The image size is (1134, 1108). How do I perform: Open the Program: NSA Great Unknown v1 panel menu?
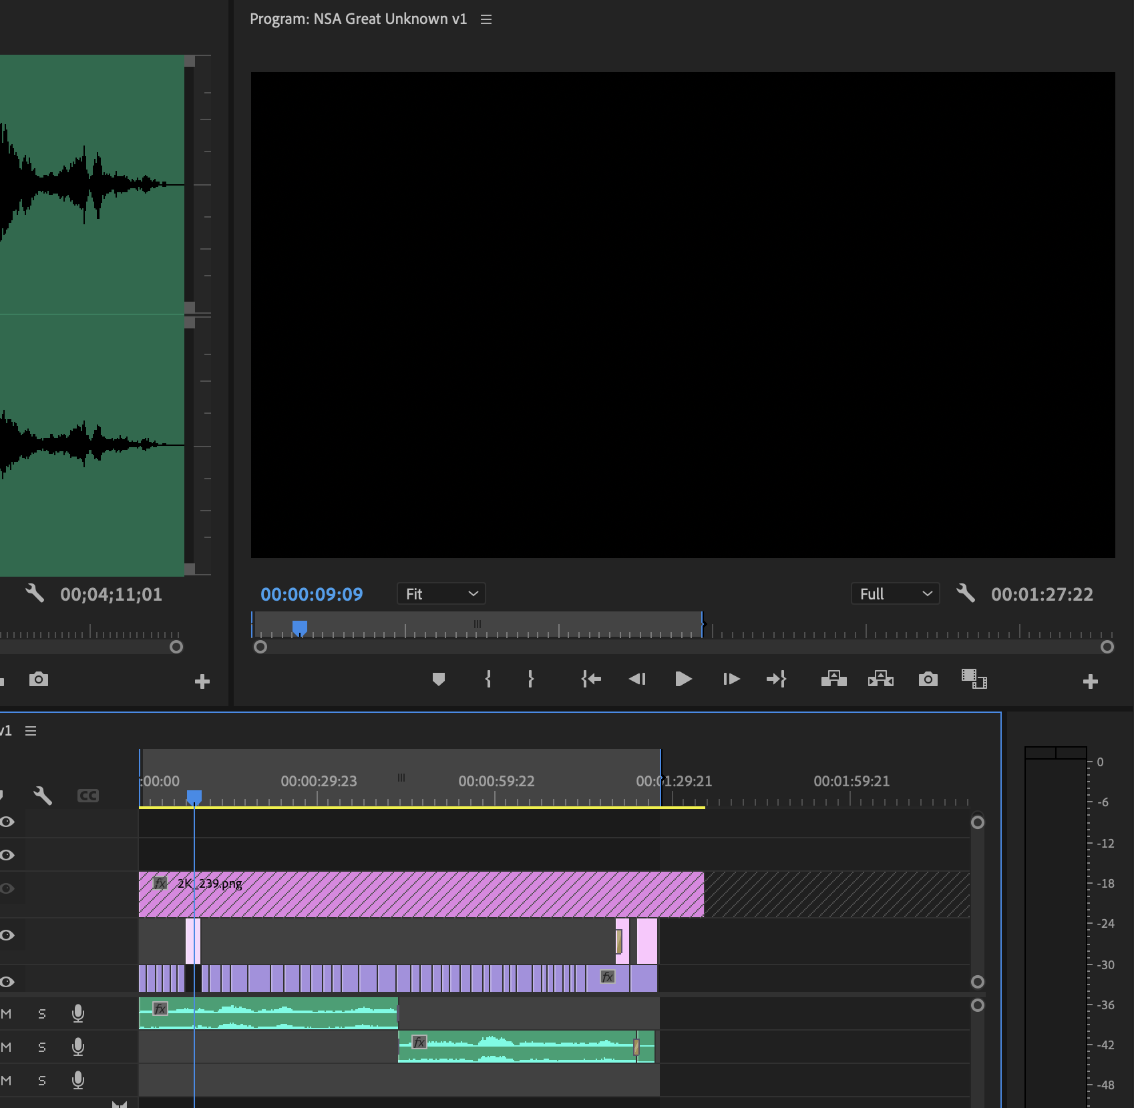click(x=486, y=19)
